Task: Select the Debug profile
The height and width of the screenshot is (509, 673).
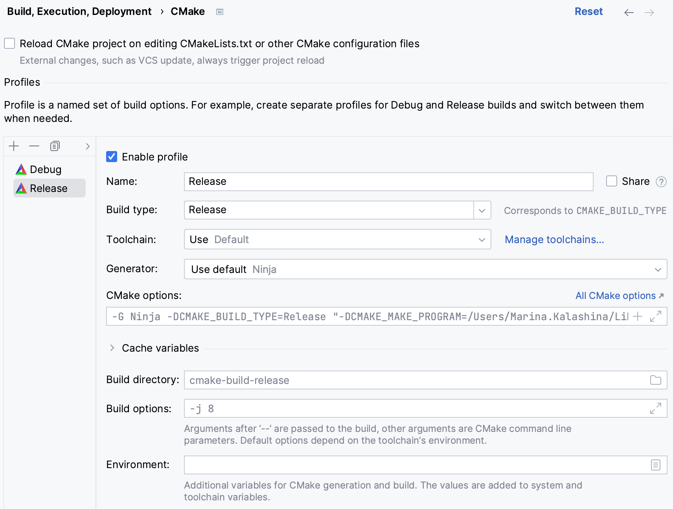Action: [x=45, y=169]
